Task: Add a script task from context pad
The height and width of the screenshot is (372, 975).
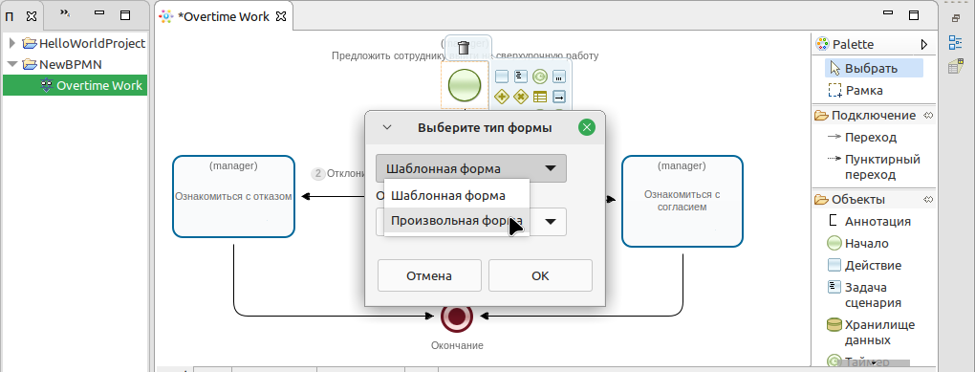Action: point(520,77)
